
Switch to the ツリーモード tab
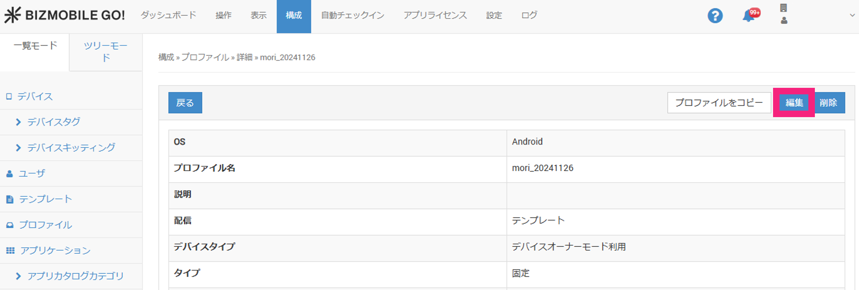pyautogui.click(x=105, y=52)
